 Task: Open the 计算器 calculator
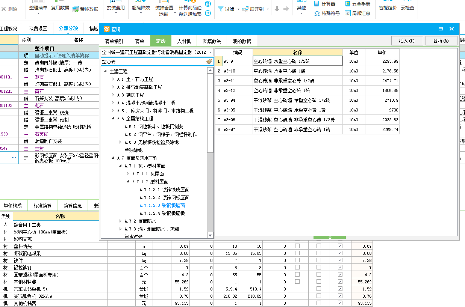[324, 4]
